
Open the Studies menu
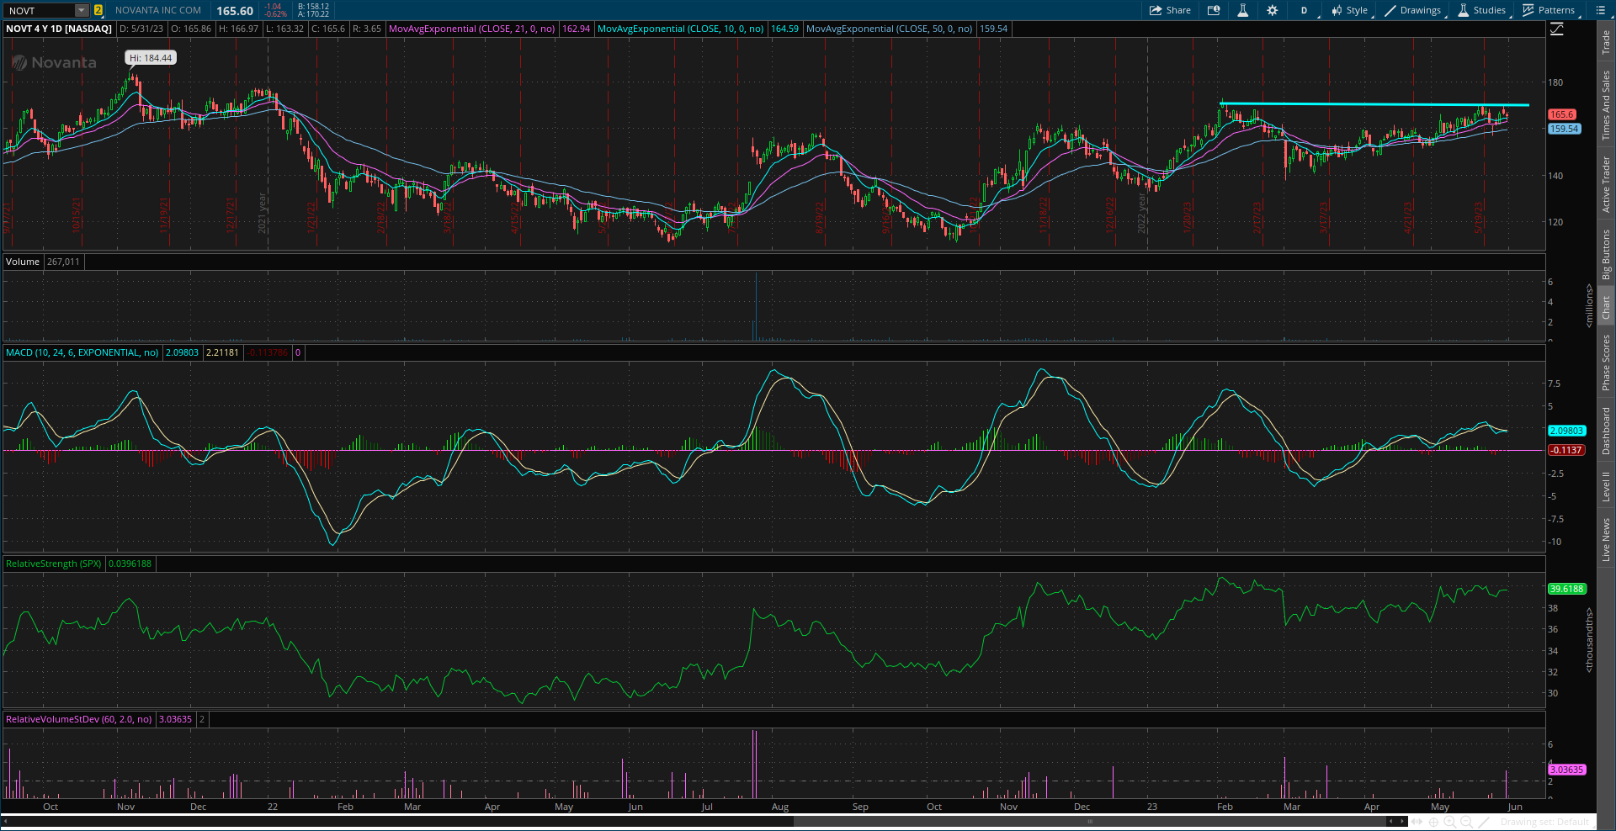(x=1482, y=10)
